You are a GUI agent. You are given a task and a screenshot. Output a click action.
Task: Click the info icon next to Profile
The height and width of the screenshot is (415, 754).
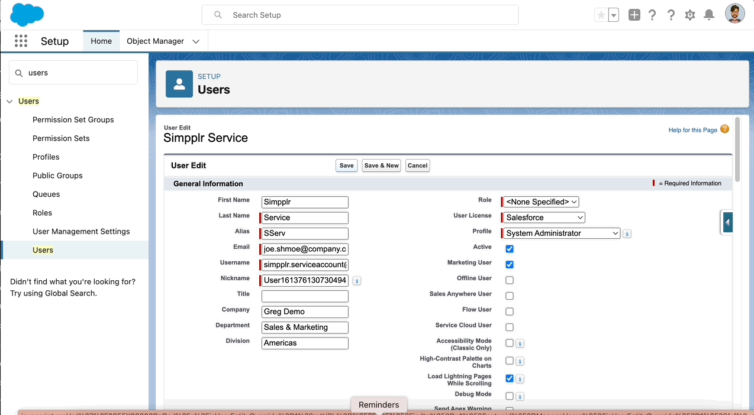click(627, 234)
